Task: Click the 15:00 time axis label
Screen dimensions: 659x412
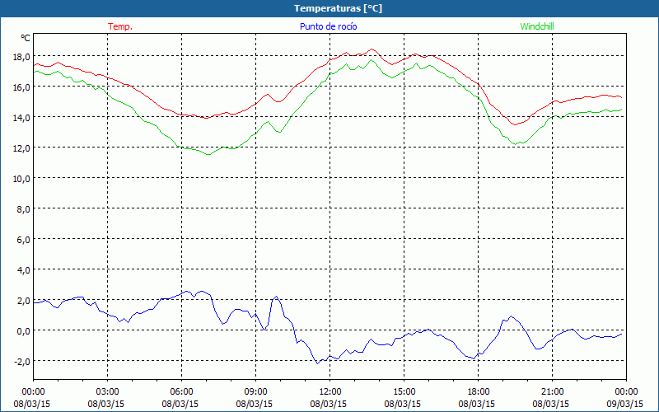Action: [404, 392]
